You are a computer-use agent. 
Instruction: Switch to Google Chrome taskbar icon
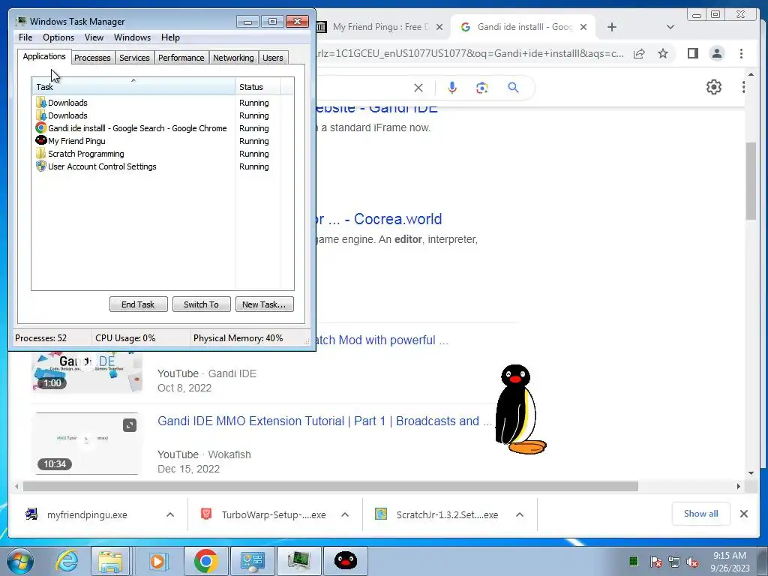(205, 561)
